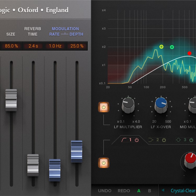Image resolution: width=196 pixels, height=196 pixels.
Task: Click the yellow node on the graph
Action: (162, 47)
